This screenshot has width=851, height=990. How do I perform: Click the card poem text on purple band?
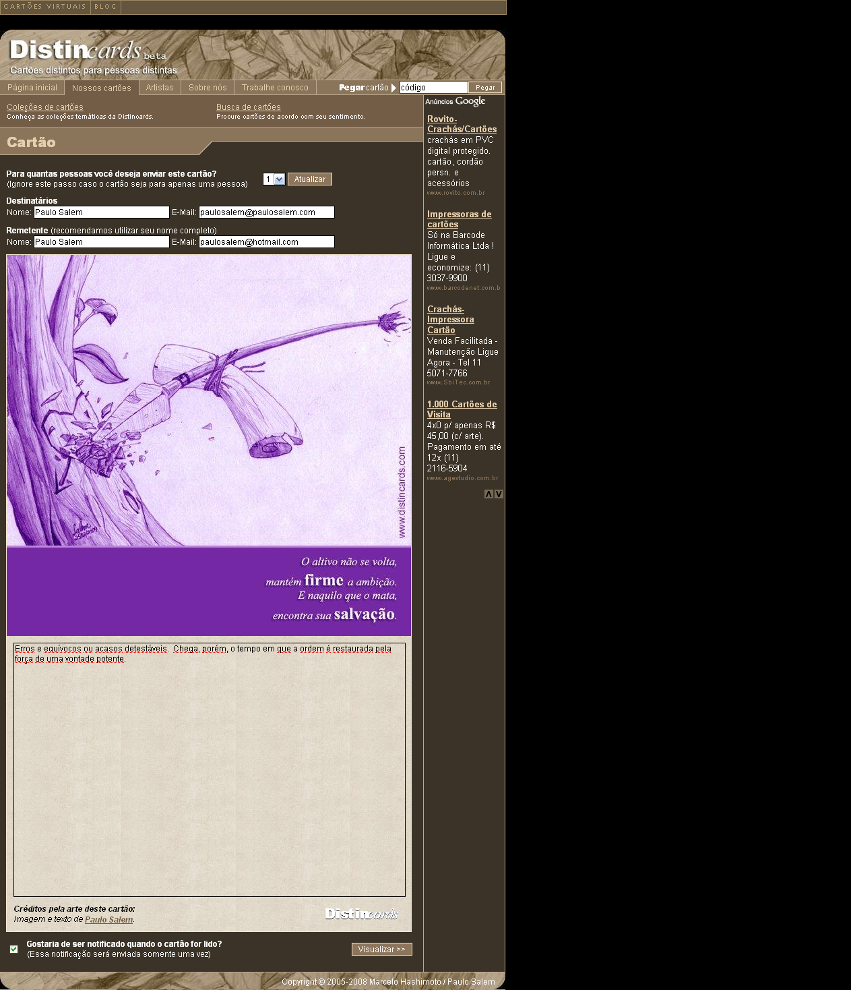[x=331, y=589]
